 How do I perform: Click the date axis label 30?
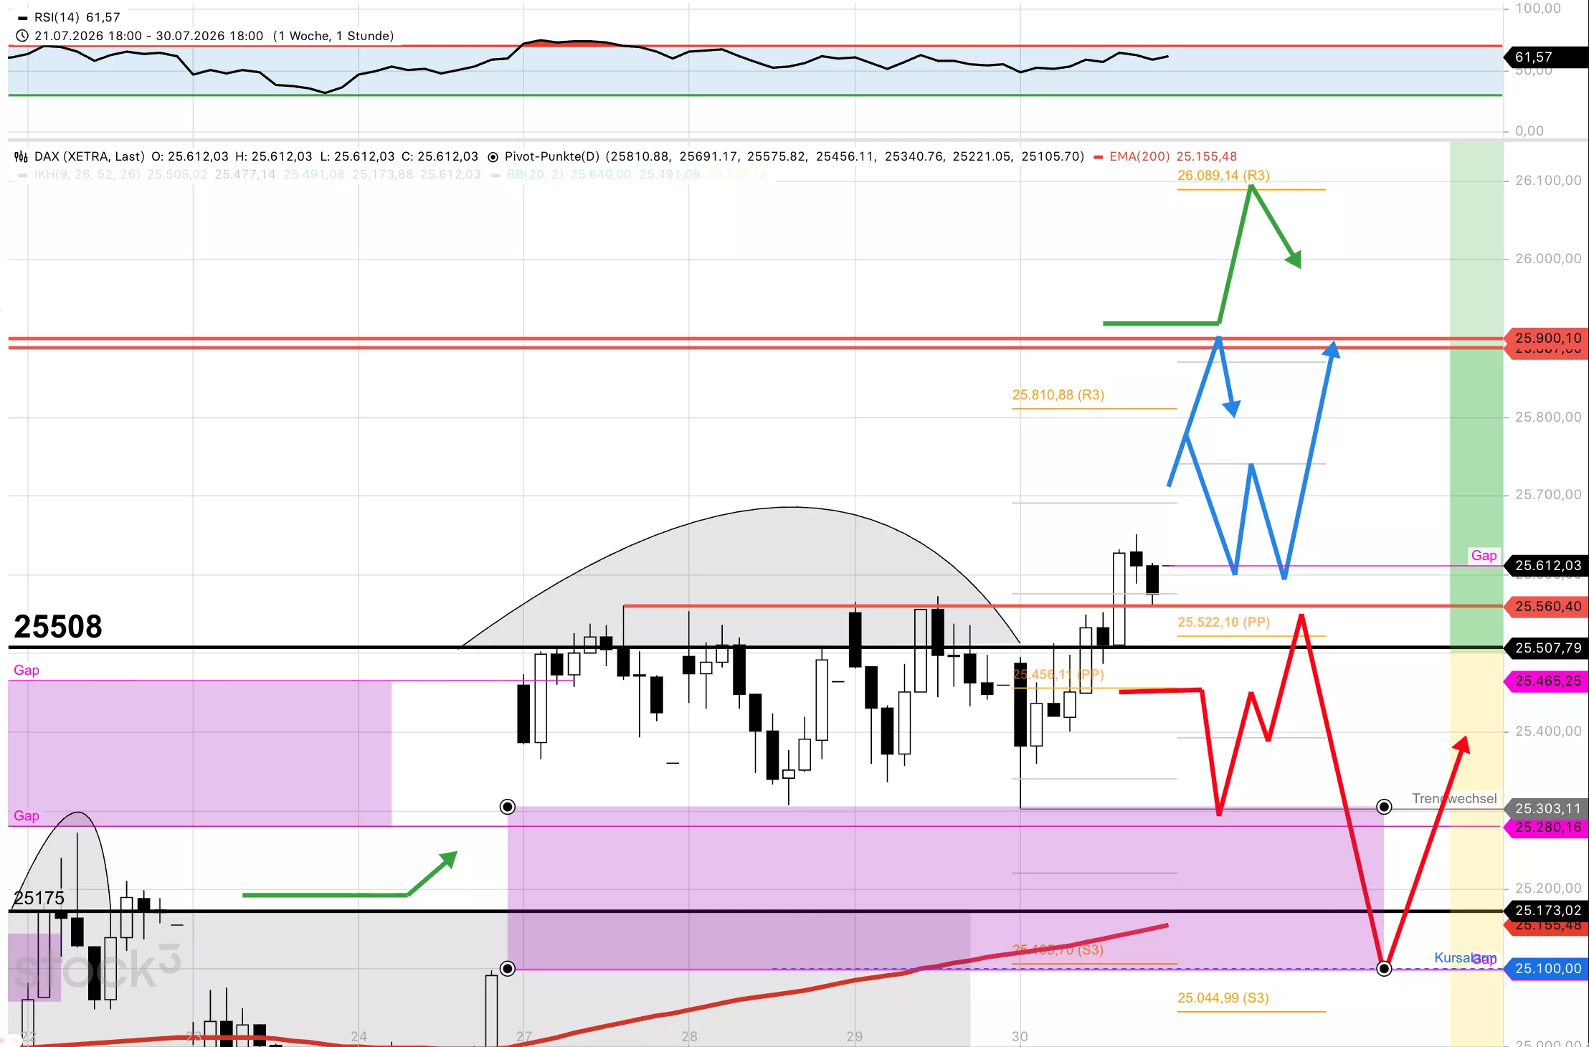pyautogui.click(x=1020, y=1036)
